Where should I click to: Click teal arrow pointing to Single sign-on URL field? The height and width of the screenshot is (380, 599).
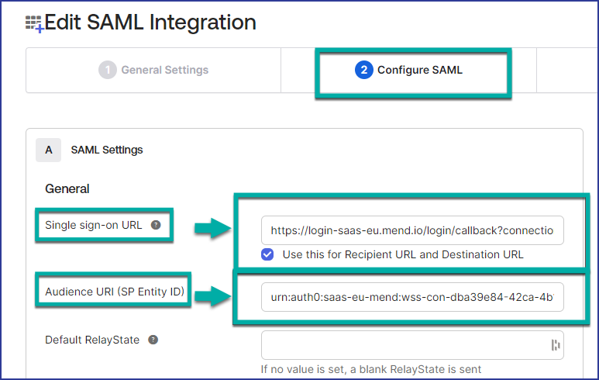(x=212, y=230)
